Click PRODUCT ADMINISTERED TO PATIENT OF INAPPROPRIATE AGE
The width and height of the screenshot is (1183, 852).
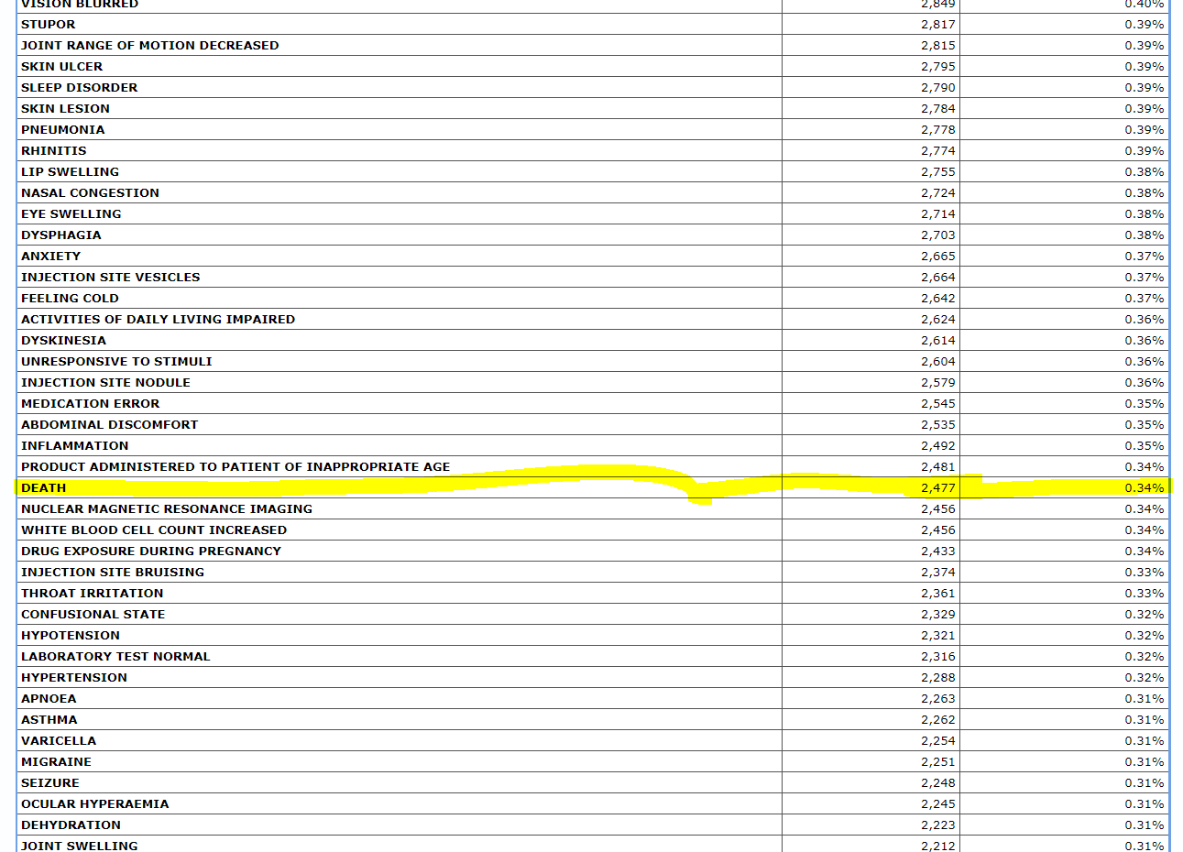(x=236, y=467)
